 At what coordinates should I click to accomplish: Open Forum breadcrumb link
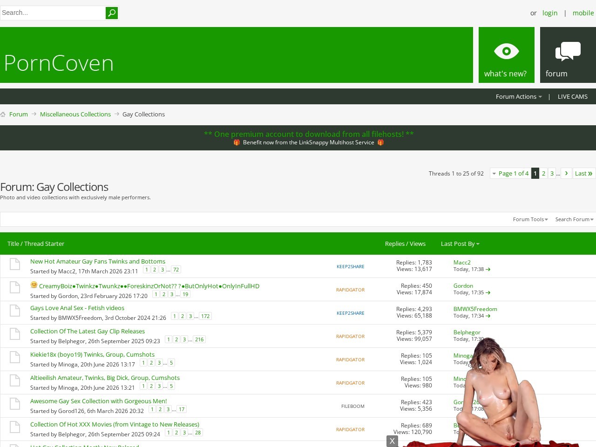[19, 114]
